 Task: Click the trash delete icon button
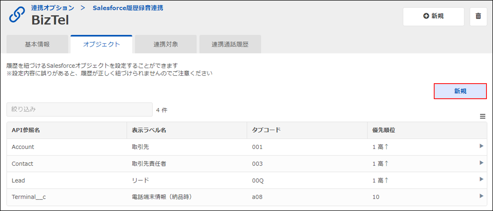[478, 16]
